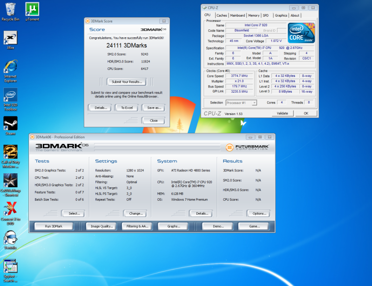Minimize the 3DMark06 Professional Edition window
Screen dimensions: 372x286
[x=250, y=137]
